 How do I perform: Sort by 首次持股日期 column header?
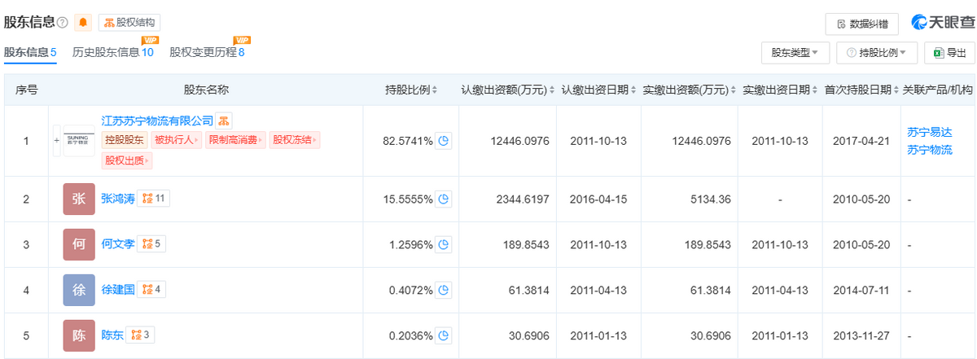coord(860,90)
